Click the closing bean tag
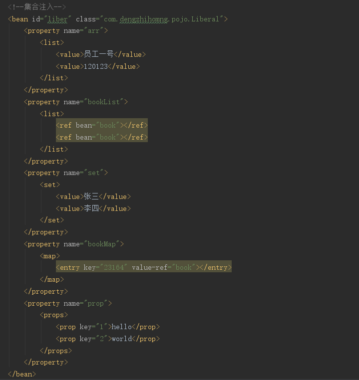The height and width of the screenshot is (380, 359). (22, 374)
